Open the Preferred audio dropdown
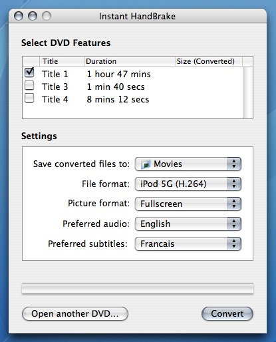The height and width of the screenshot is (342, 276). [x=188, y=224]
